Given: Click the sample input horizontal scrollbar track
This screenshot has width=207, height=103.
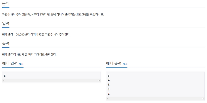Looking at the screenshot, I should [x=51, y=81].
